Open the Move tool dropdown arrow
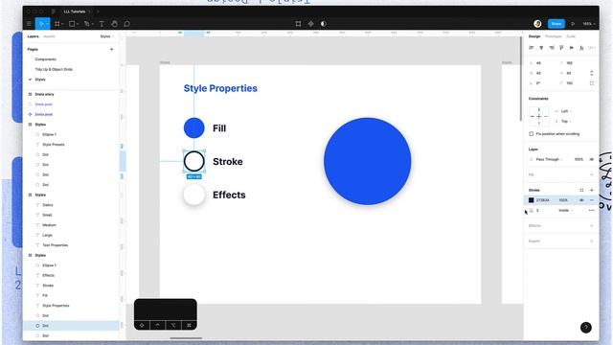 pyautogui.click(x=47, y=24)
